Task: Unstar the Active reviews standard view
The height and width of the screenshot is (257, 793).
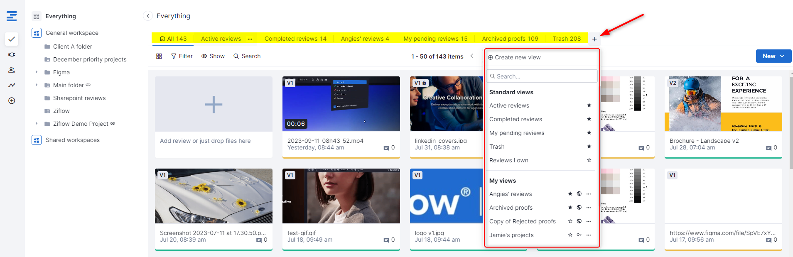Action: [x=589, y=105]
